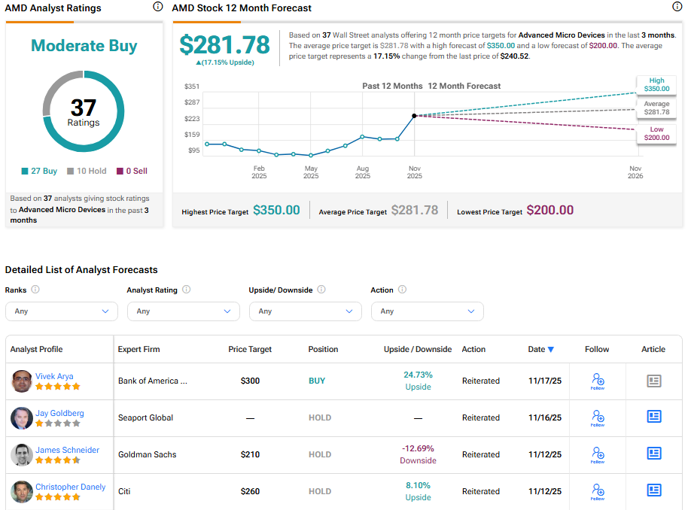Show the Upside/Downside info tooltip
Image resolution: width=691 pixels, height=510 pixels.
321,290
